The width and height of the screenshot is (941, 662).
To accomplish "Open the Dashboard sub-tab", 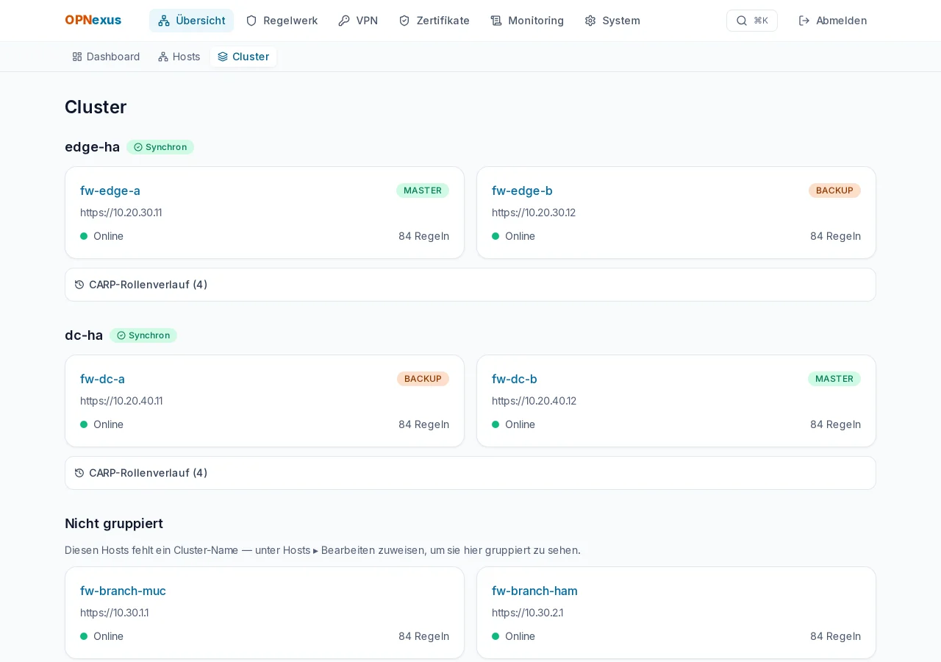I will tap(106, 57).
